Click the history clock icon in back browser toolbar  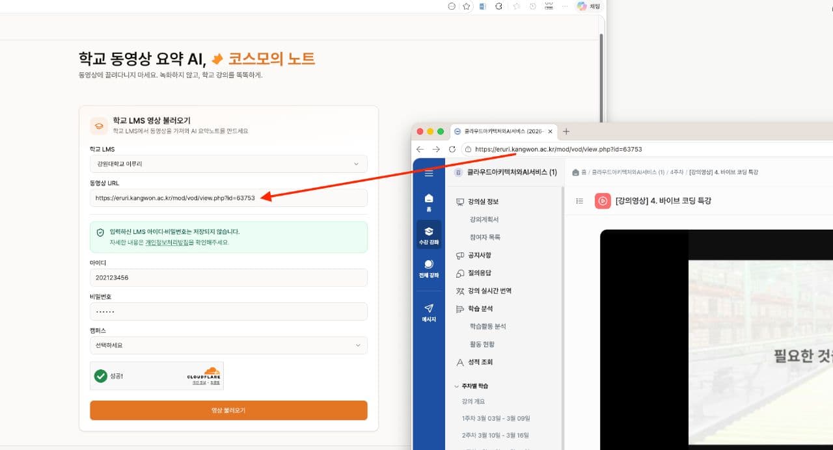532,6
